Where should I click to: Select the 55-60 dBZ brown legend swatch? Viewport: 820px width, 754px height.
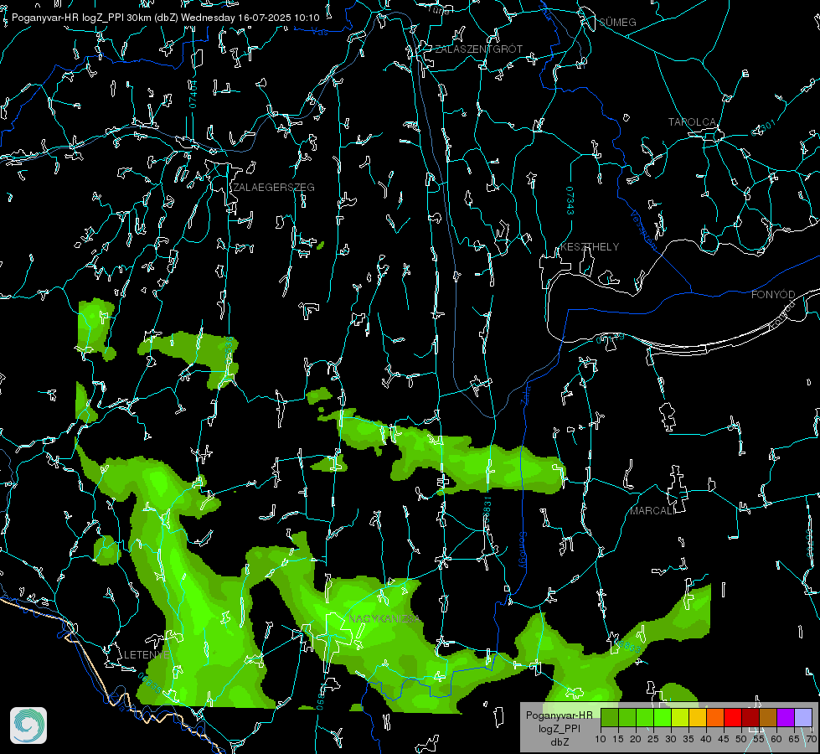[x=768, y=717]
